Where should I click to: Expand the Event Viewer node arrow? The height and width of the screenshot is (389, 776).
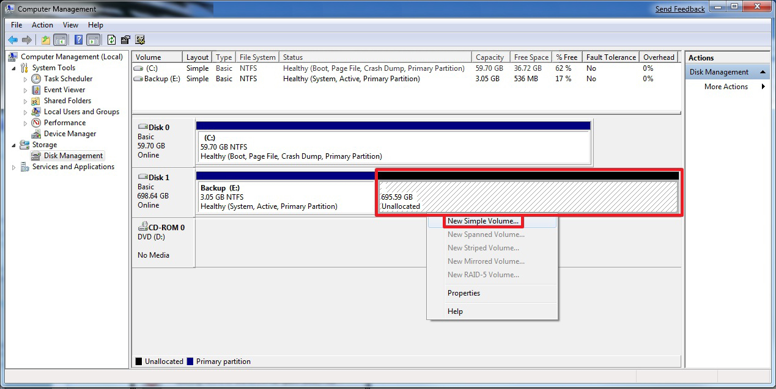click(25, 90)
